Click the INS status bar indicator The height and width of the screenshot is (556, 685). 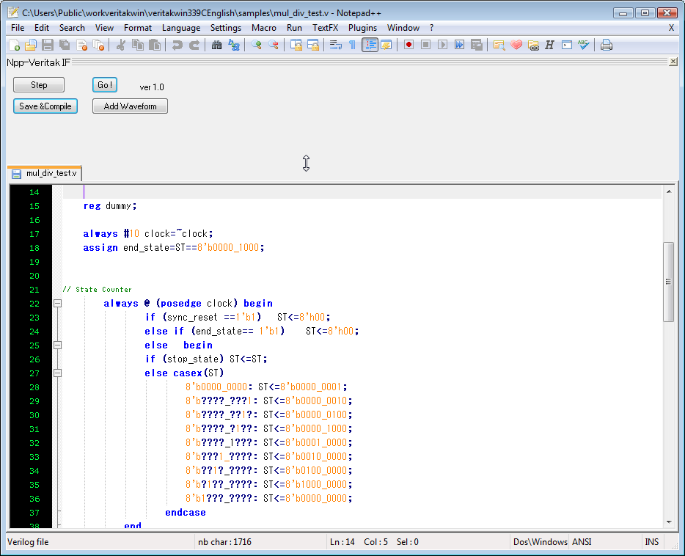coord(652,542)
